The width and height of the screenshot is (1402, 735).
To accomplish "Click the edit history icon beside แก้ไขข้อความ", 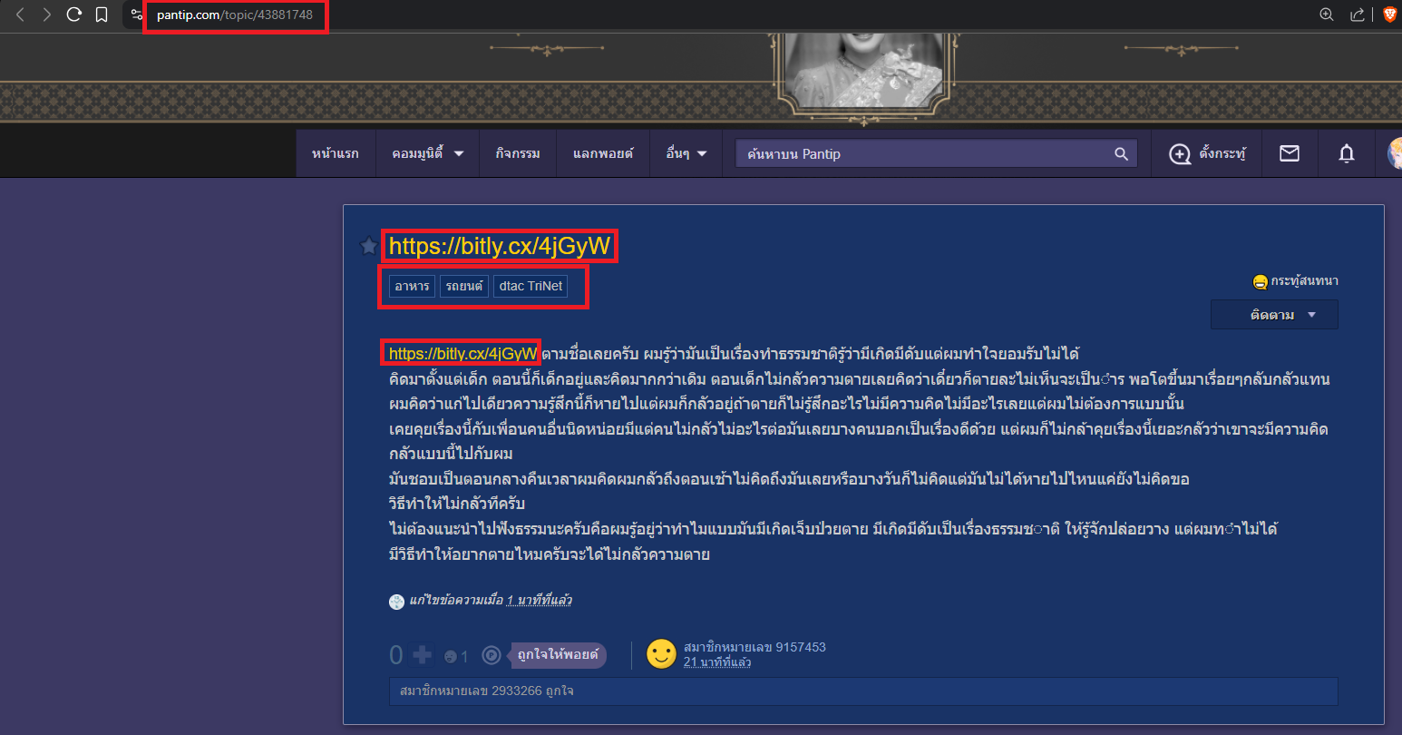I will pos(396,602).
